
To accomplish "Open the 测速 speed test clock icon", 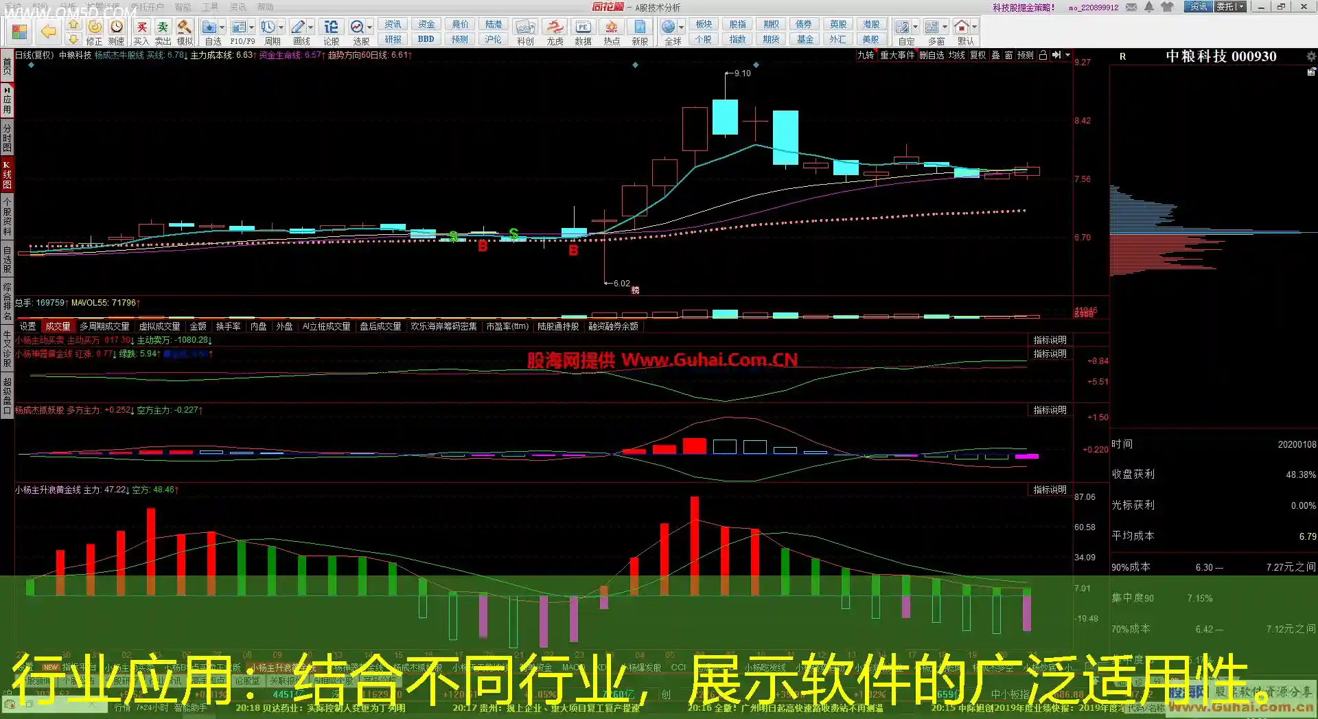I will click(117, 27).
